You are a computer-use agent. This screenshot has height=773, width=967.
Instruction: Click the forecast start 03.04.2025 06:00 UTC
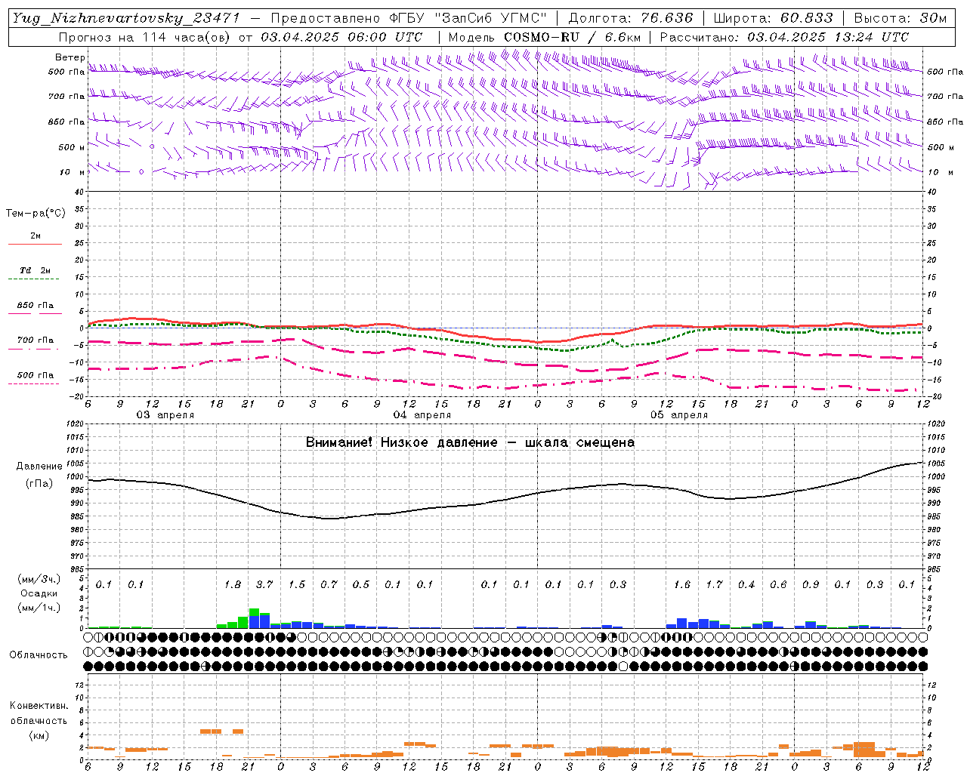341,37
